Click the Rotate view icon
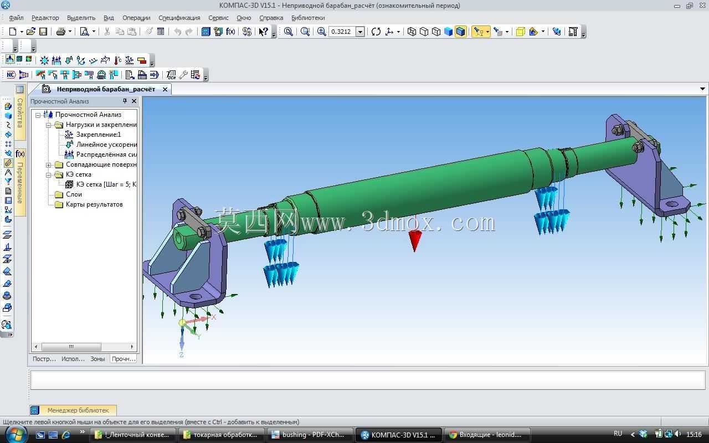The width and height of the screenshot is (709, 443). [376, 32]
